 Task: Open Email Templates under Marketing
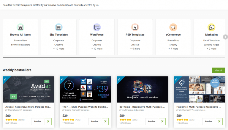(211, 40)
